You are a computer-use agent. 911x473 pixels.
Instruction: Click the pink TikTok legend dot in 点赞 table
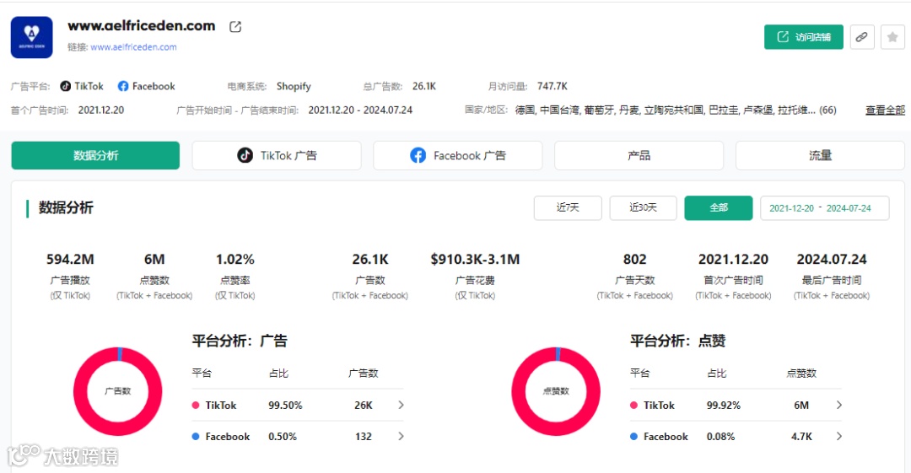(633, 405)
